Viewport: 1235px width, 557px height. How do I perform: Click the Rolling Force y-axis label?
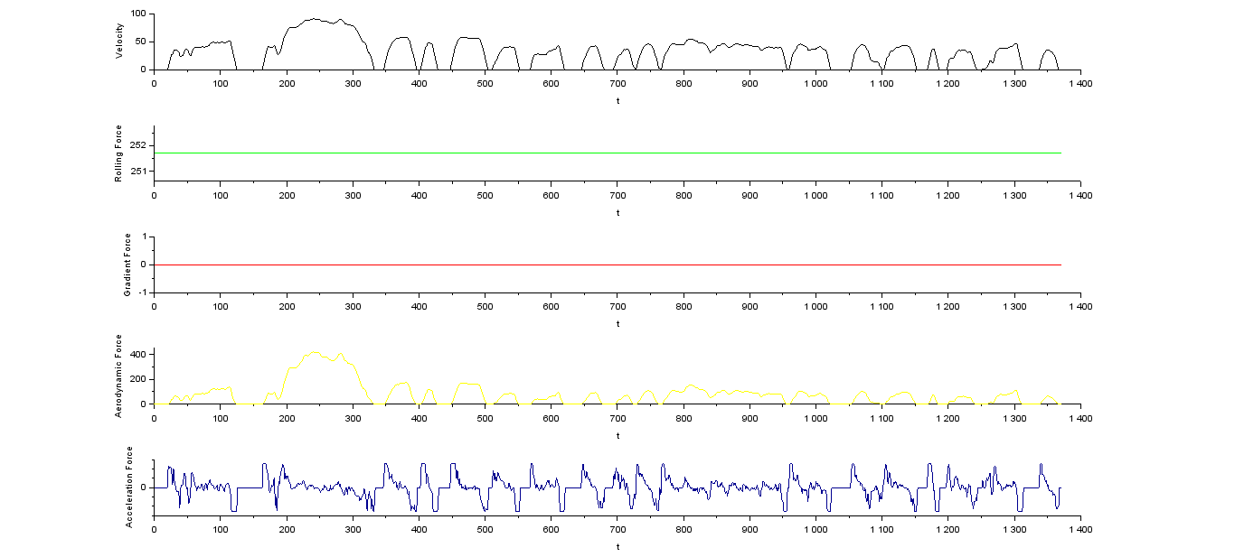(119, 153)
